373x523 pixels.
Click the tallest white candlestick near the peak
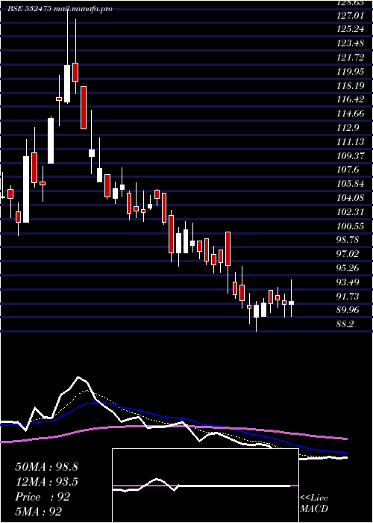point(67,84)
